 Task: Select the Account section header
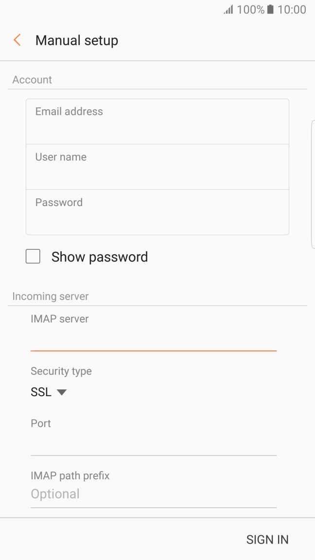(x=32, y=79)
